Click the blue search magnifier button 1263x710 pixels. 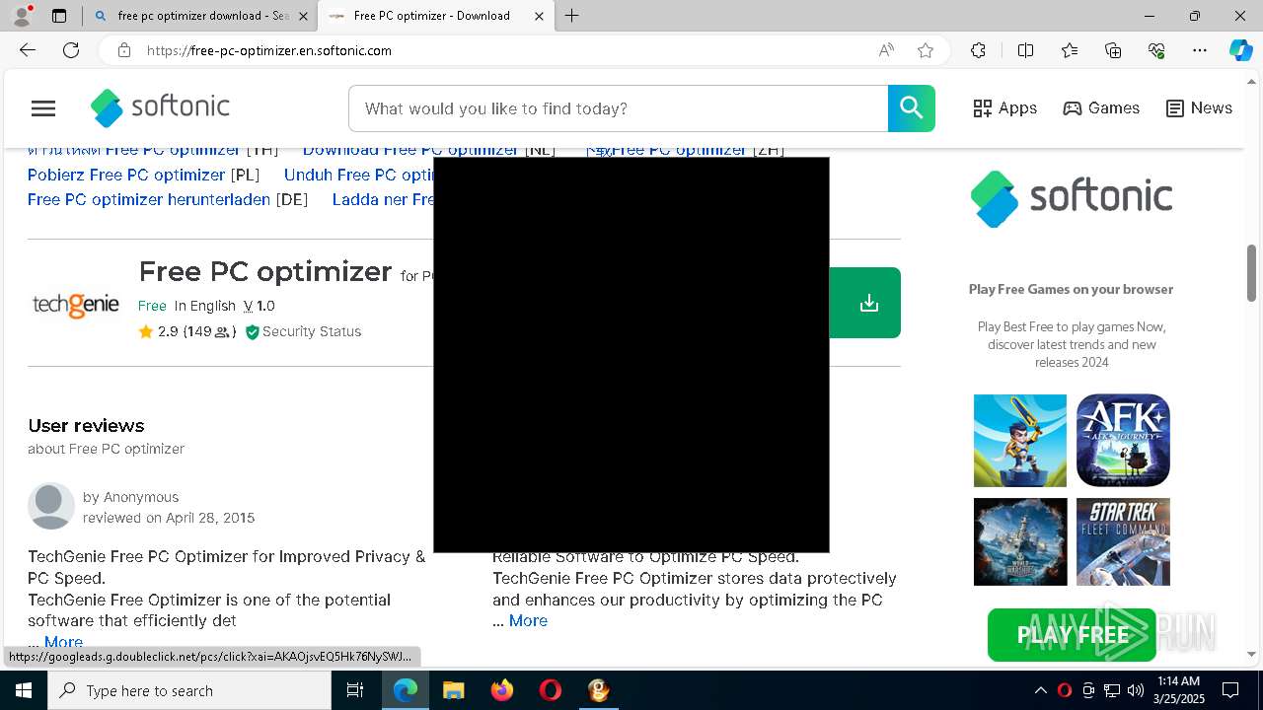click(911, 108)
